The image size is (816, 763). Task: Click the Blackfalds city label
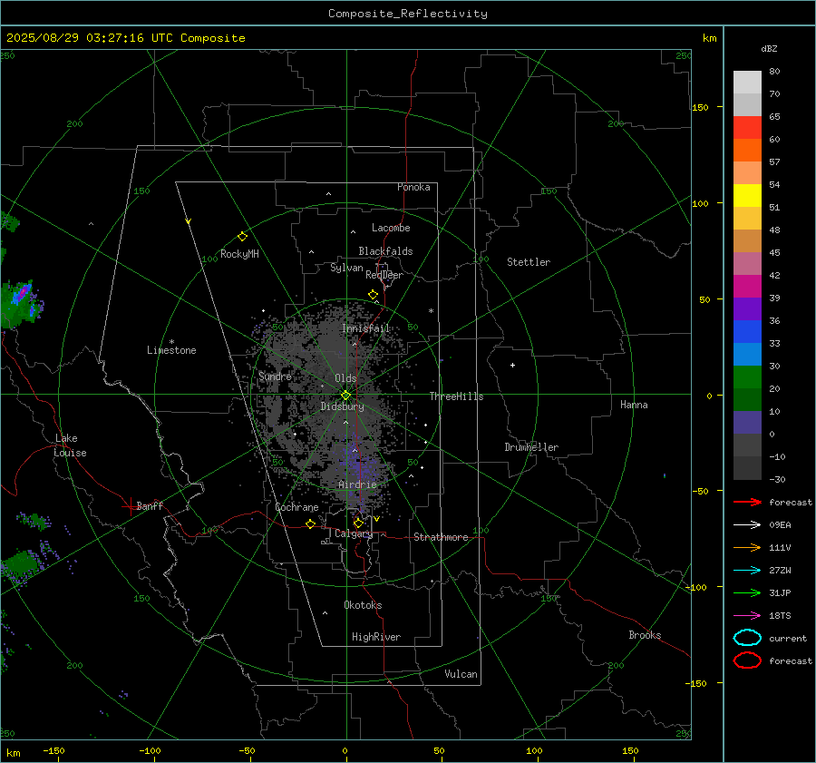click(385, 251)
